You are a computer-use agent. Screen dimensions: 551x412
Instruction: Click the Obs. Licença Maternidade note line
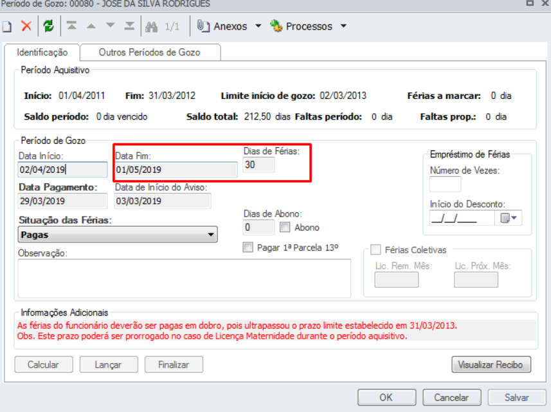[212, 336]
